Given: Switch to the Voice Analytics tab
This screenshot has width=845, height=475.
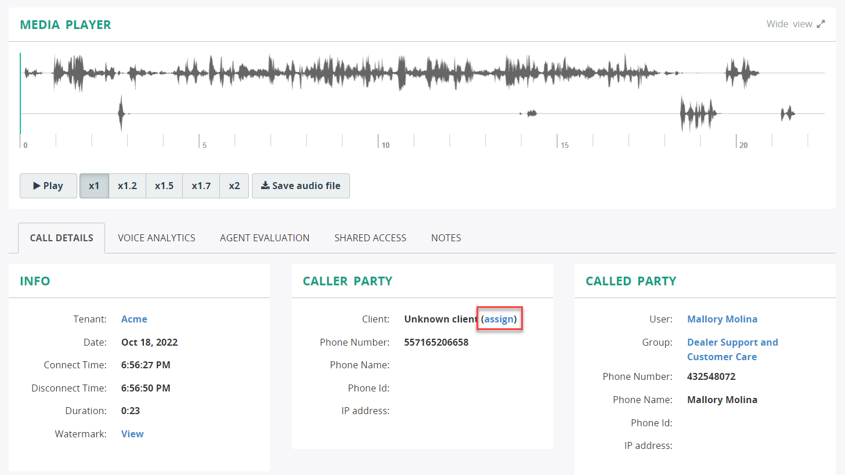Looking at the screenshot, I should click(157, 238).
